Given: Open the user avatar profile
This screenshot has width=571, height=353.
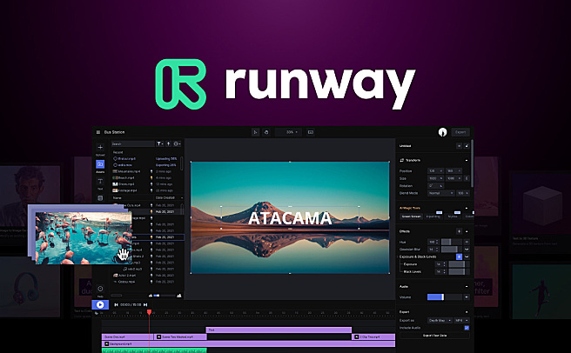Looking at the screenshot, I should 442,132.
